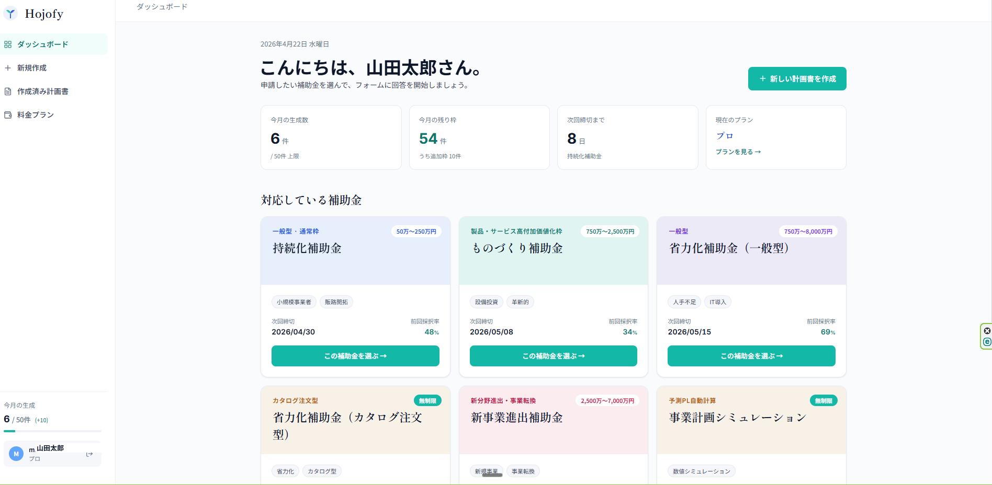Click the 750万〜2,500万円 amount badge

[610, 232]
